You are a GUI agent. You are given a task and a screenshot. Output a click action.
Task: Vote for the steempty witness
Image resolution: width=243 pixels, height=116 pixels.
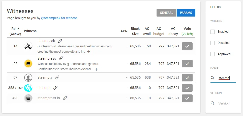(187, 78)
